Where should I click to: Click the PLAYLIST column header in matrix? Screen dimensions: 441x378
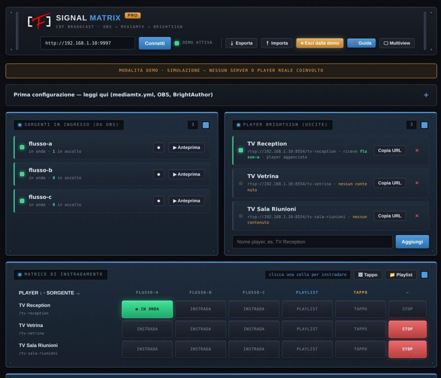pos(307,292)
